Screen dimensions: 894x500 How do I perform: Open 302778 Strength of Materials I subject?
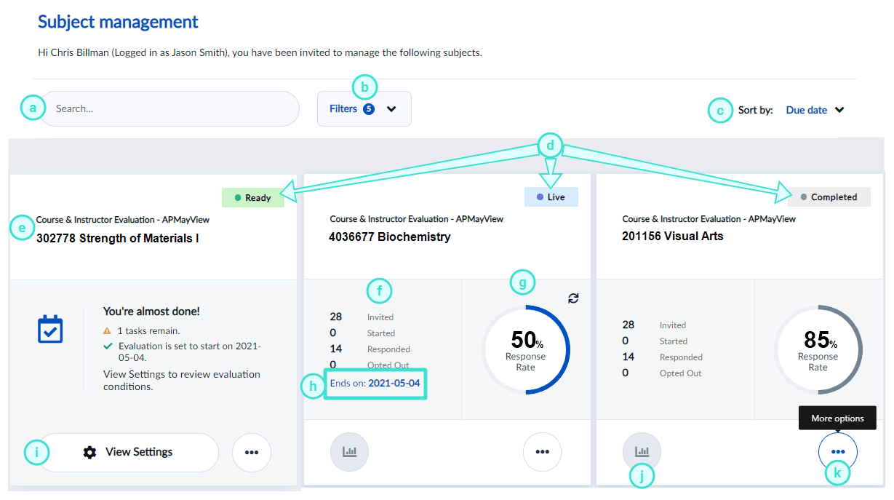pyautogui.click(x=118, y=237)
